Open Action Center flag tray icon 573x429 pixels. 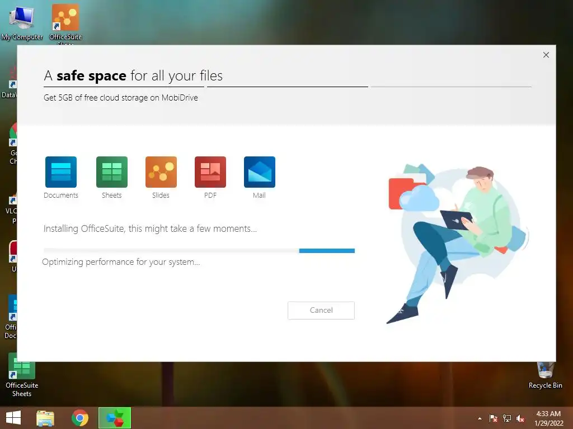494,418
